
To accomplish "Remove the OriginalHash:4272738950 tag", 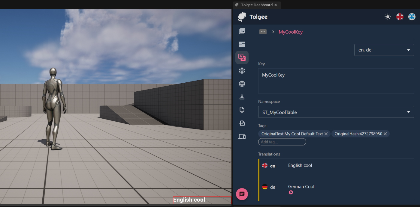I will pyautogui.click(x=385, y=134).
